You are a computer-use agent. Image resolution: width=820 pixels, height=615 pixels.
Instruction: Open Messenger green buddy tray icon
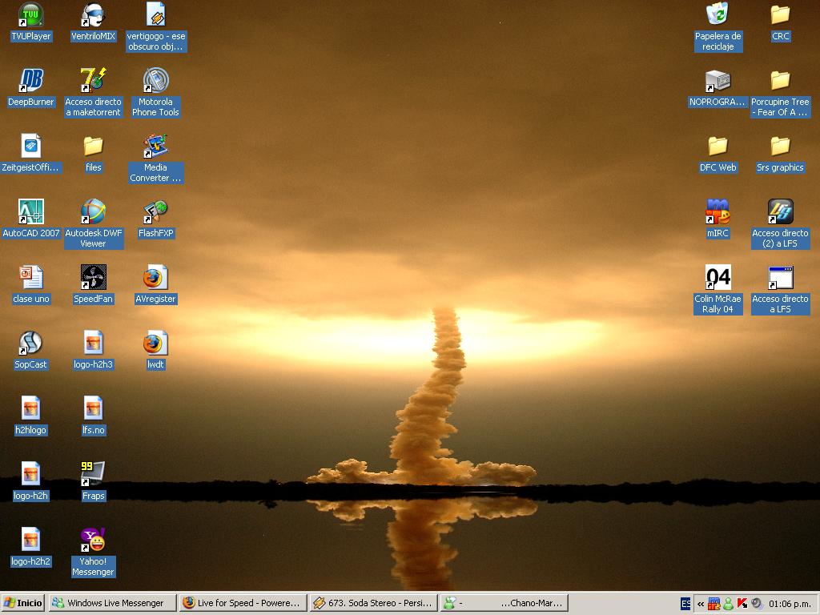728,604
